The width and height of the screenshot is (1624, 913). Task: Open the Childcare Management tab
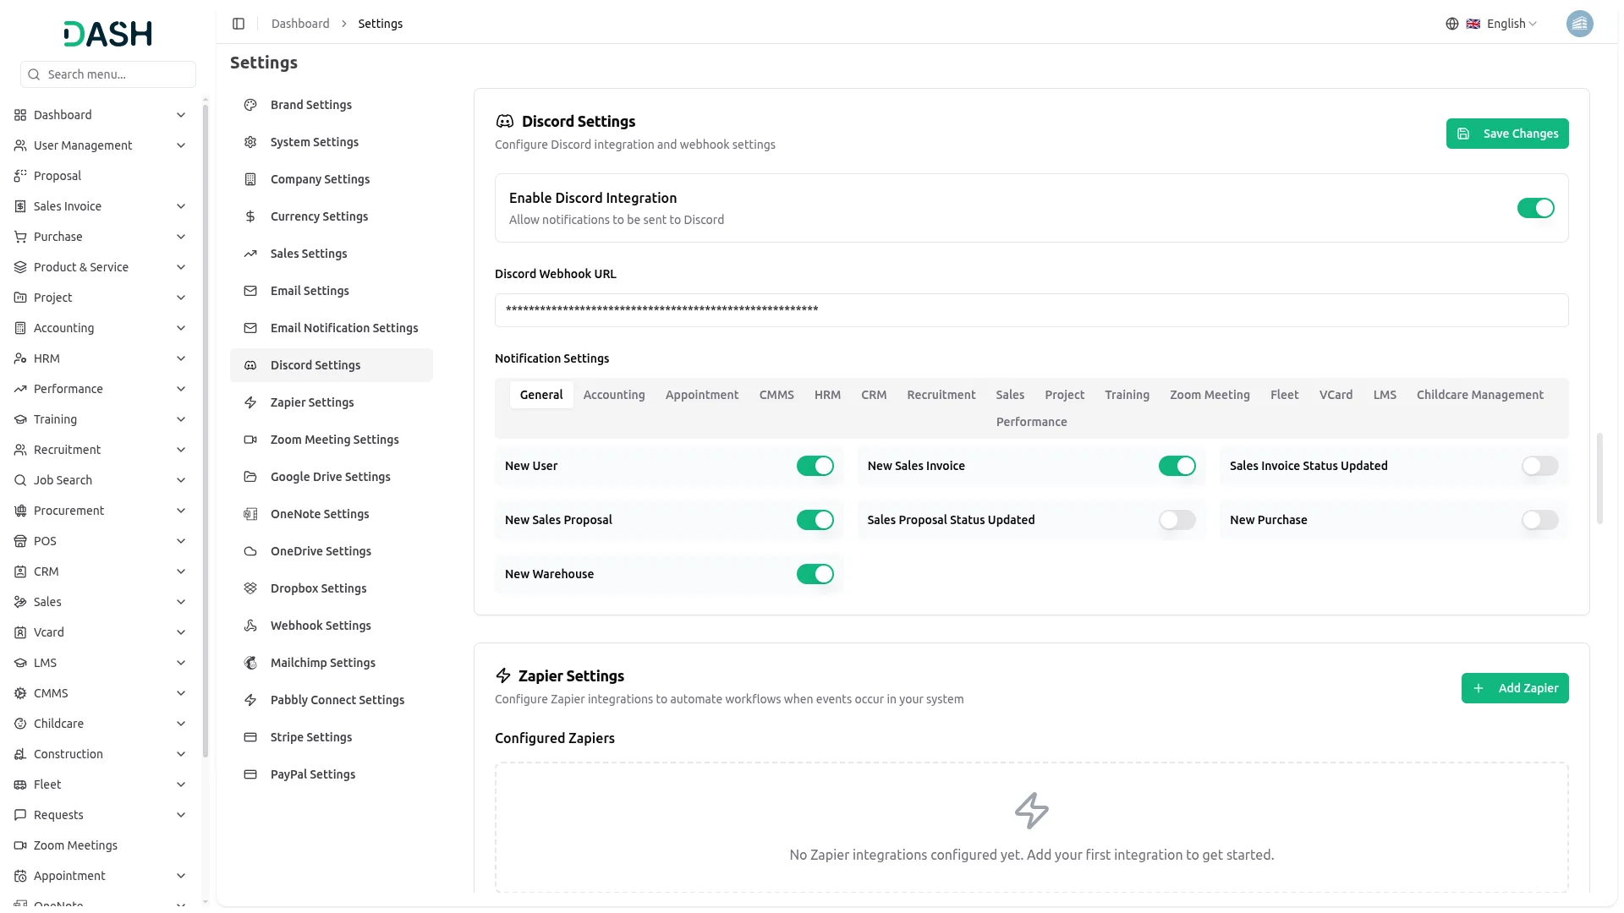click(x=1479, y=395)
